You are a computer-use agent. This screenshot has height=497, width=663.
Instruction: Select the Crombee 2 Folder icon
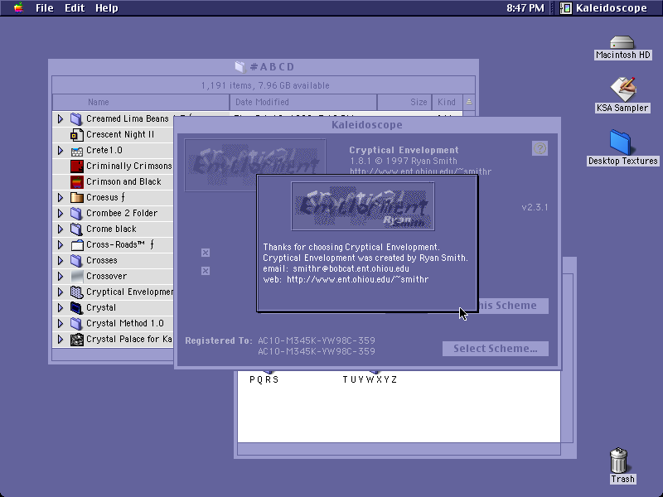pyautogui.click(x=76, y=214)
